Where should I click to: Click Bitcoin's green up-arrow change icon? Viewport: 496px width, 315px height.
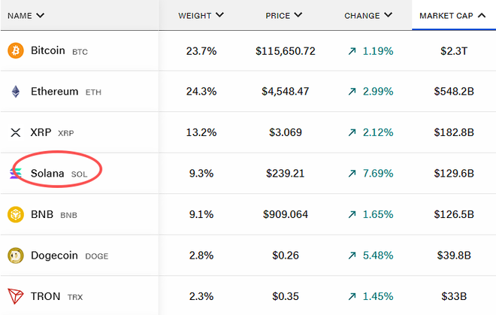pyautogui.click(x=352, y=51)
